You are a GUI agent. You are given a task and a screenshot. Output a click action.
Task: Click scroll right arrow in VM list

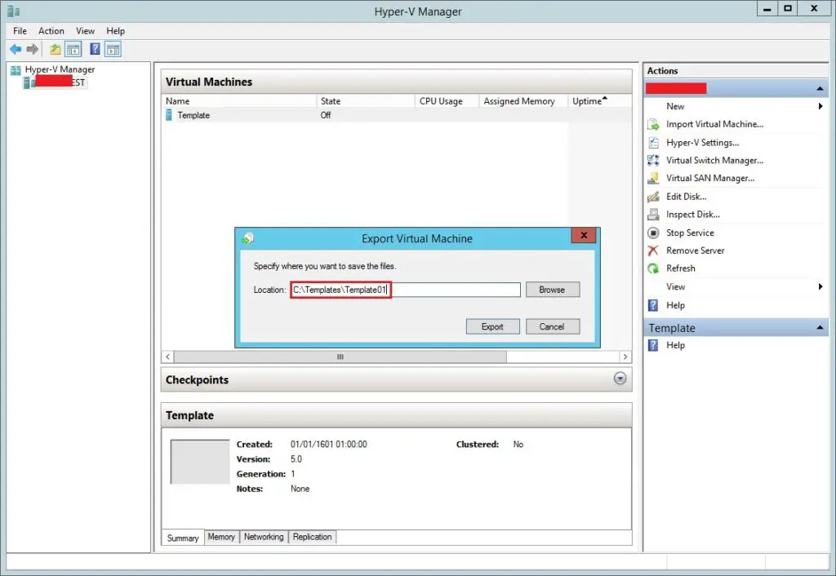click(625, 357)
